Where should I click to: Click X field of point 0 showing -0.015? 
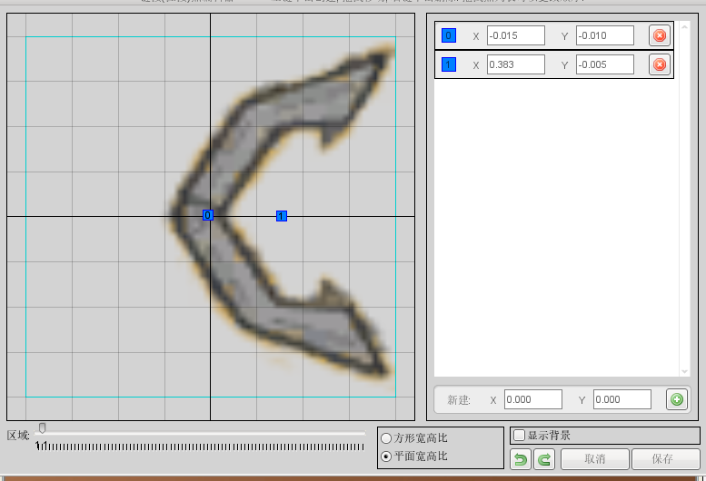point(516,35)
